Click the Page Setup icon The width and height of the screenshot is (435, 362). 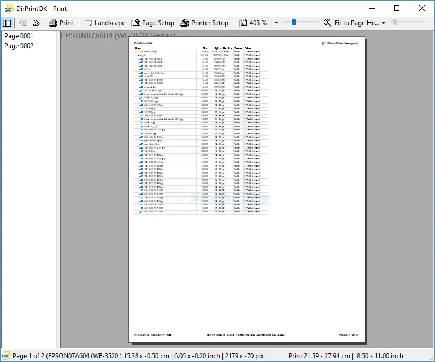click(x=136, y=23)
